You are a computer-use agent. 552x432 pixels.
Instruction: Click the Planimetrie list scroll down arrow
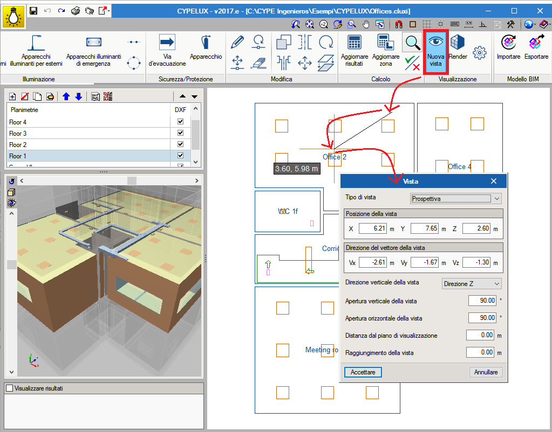(x=196, y=162)
